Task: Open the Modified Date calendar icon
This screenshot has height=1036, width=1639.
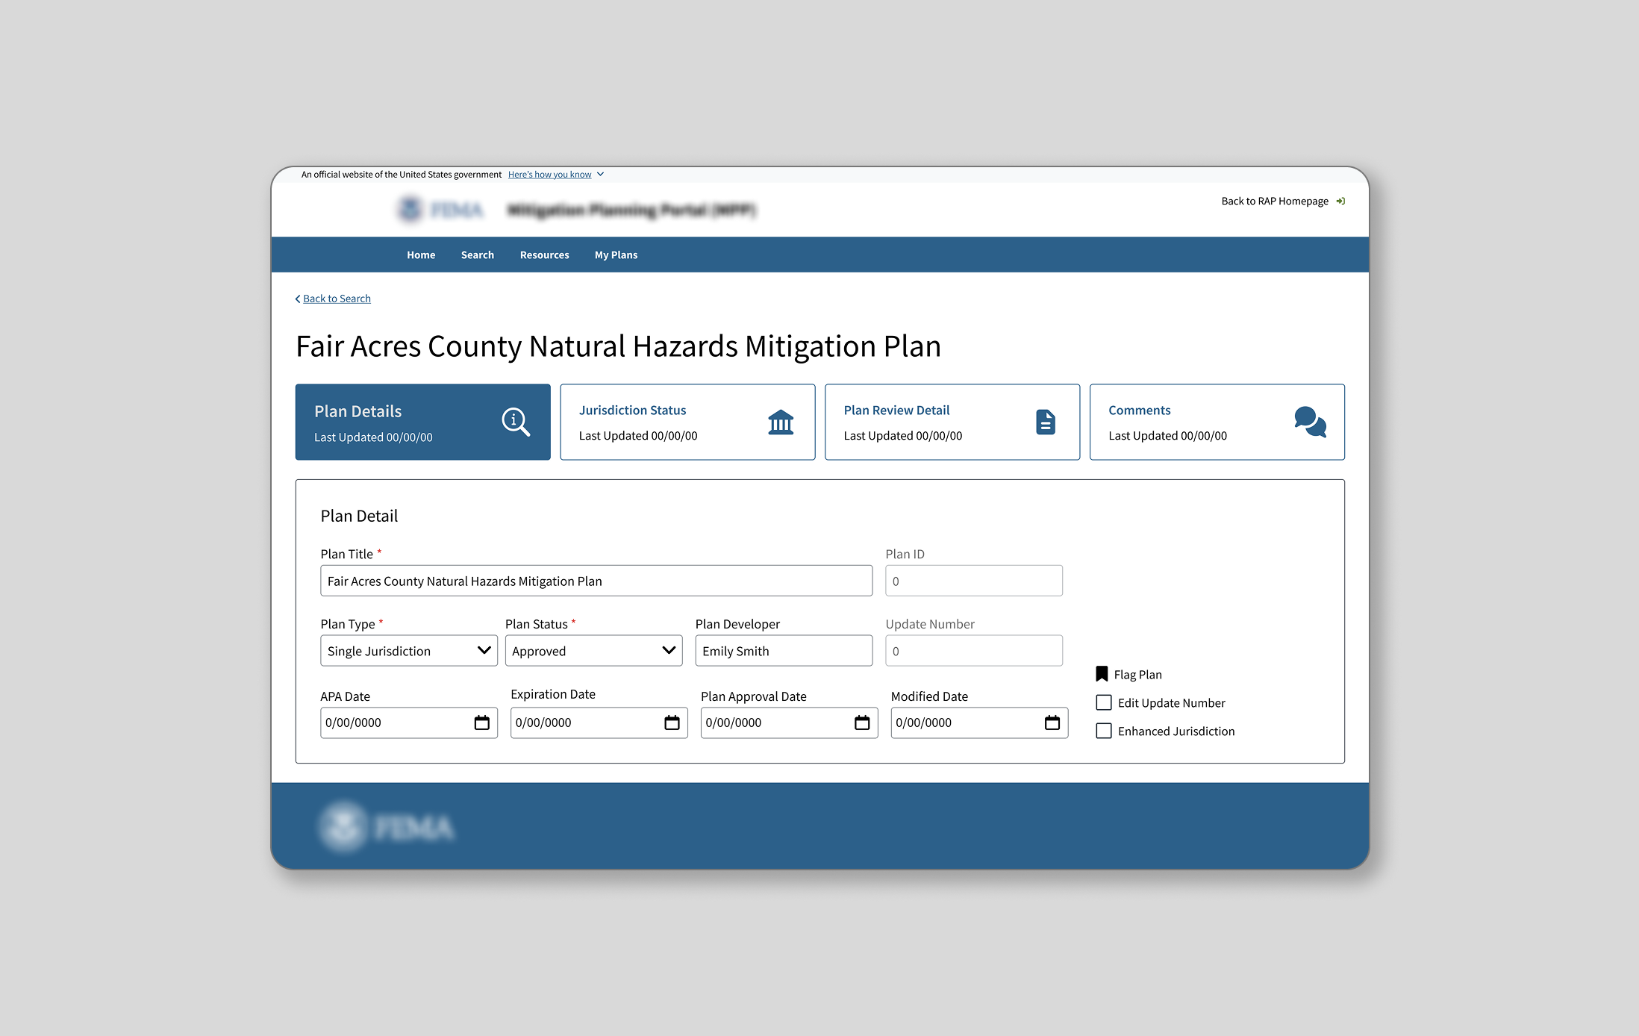Action: [1052, 723]
